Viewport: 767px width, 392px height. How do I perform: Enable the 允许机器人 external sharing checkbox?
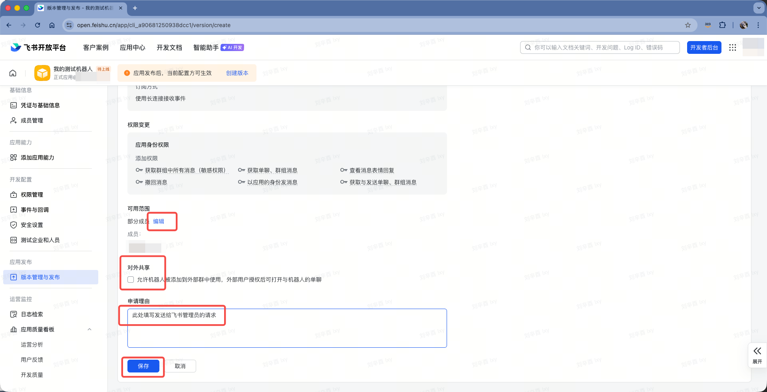(x=131, y=280)
